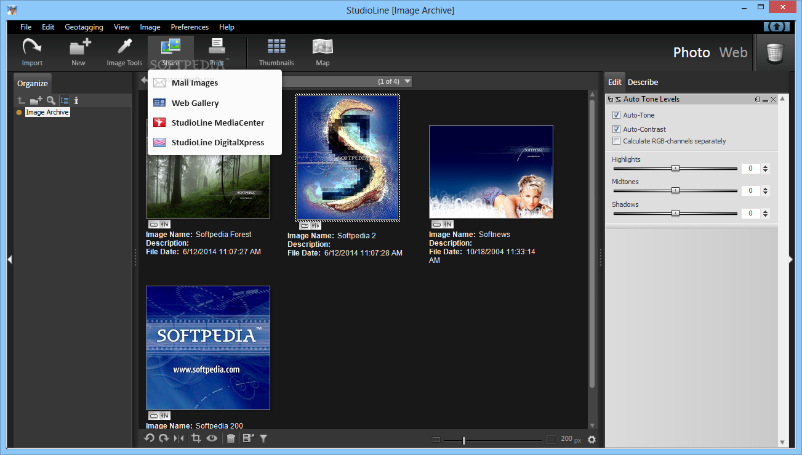802x455 pixels.
Task: Open the File menu
Action: click(x=26, y=27)
